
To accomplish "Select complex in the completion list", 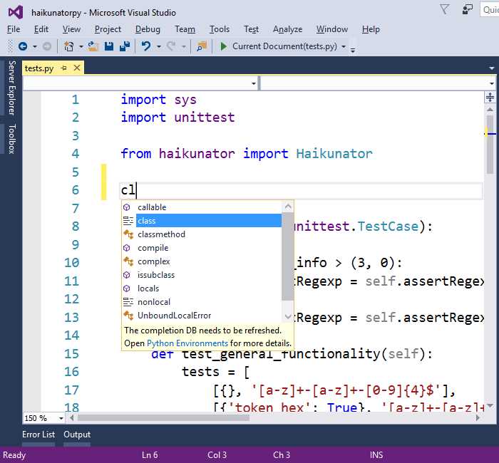I will point(202,261).
